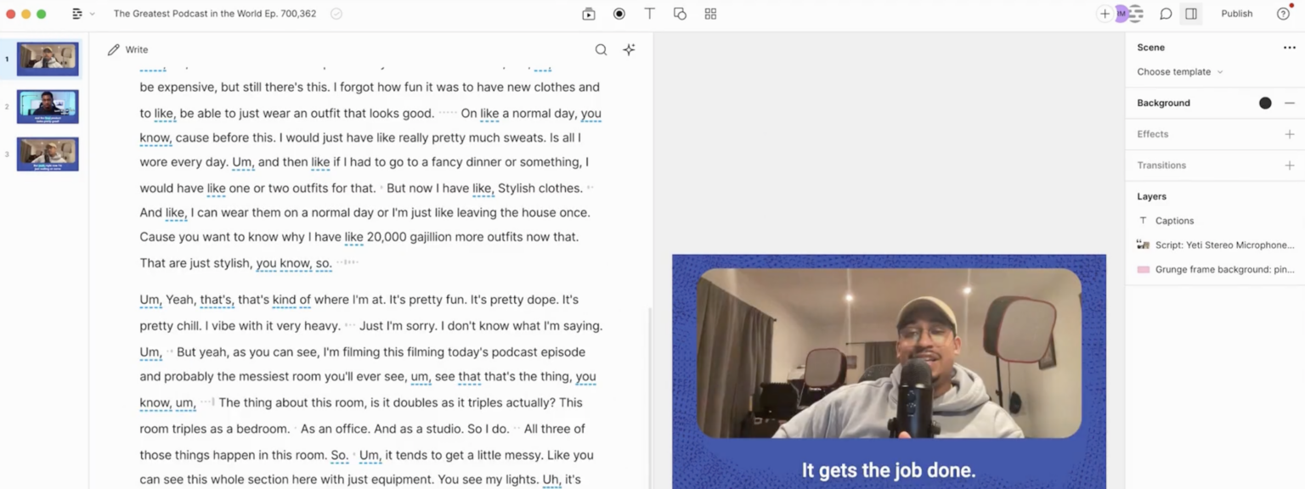Click the Publish button
The image size is (1305, 489).
click(x=1236, y=14)
